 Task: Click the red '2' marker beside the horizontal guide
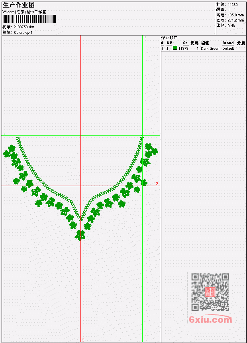pyautogui.click(x=157, y=184)
